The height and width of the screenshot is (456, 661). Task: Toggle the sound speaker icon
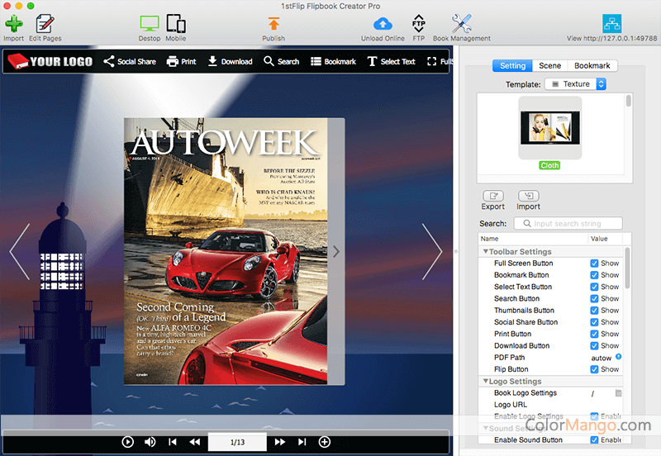(150, 442)
